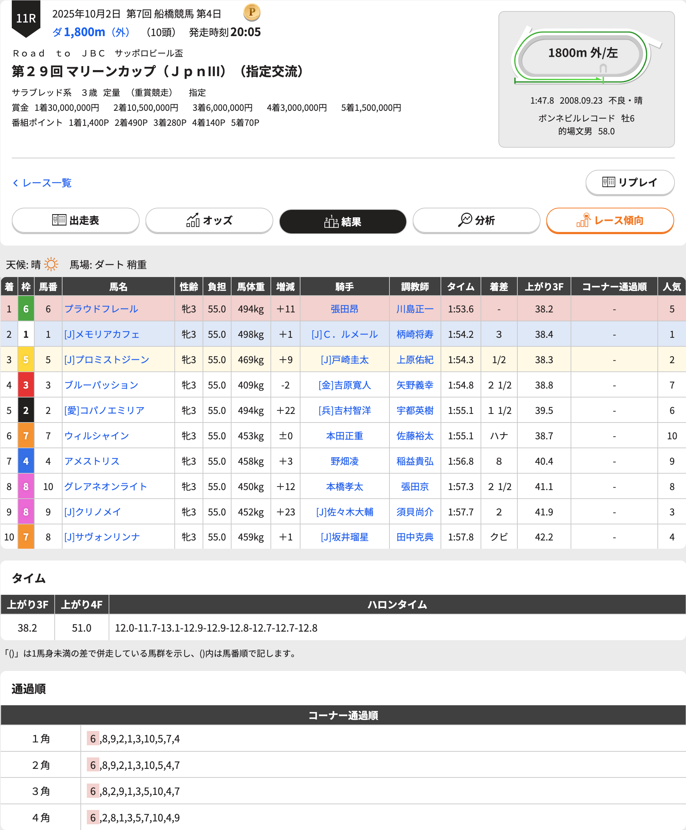Click the レース傾向 orange icon
Image resolution: width=686 pixels, height=830 pixels.
point(583,220)
